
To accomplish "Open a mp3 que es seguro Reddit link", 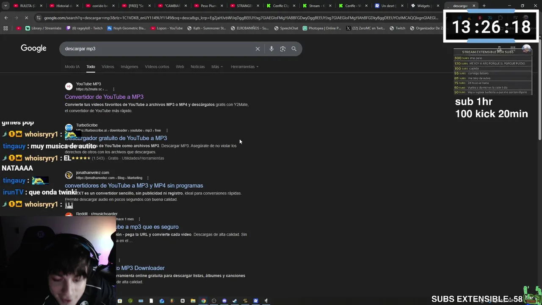I will point(147,227).
